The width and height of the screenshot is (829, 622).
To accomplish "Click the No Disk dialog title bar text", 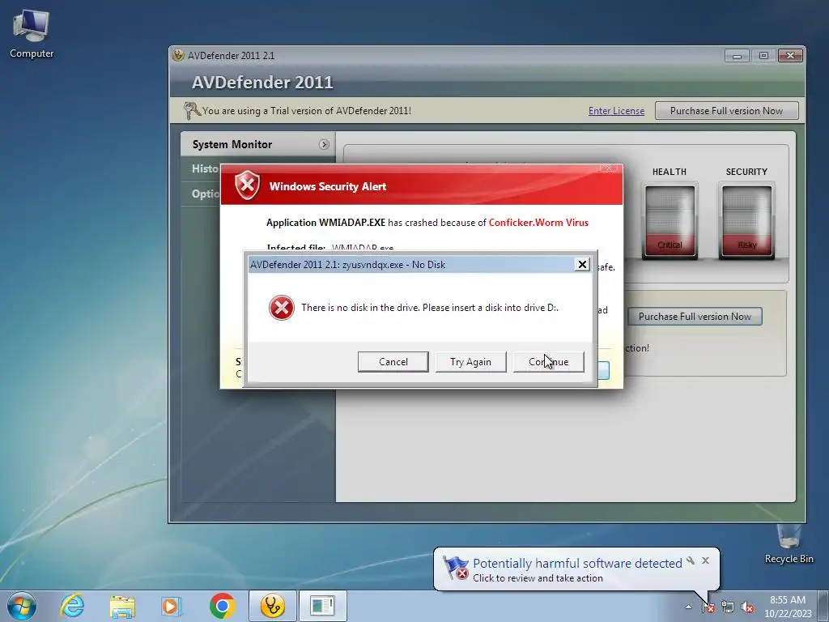I will (348, 265).
